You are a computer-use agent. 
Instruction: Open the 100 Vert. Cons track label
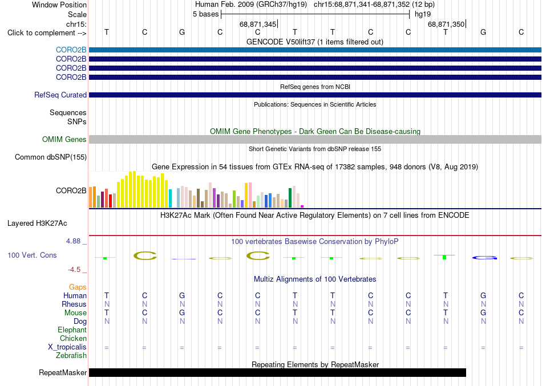[32, 255]
